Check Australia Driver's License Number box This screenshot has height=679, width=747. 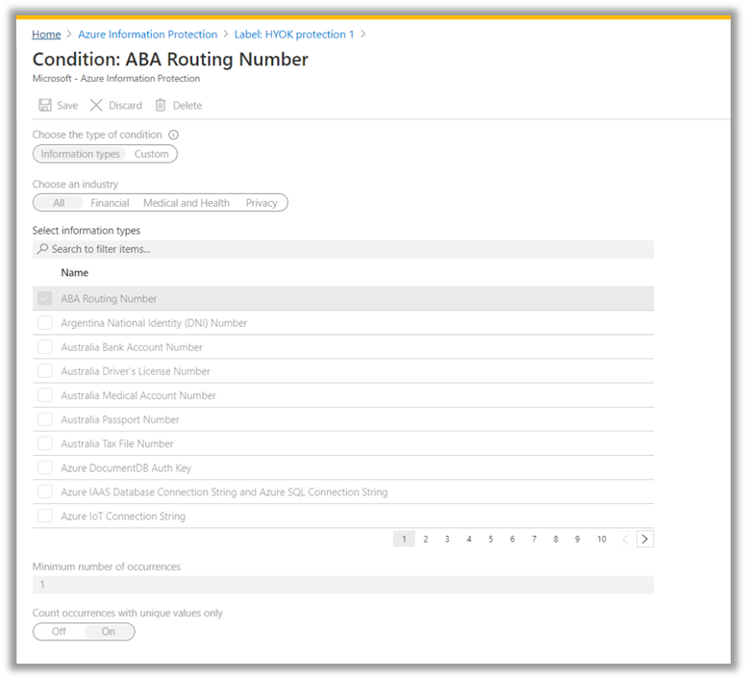pos(45,371)
